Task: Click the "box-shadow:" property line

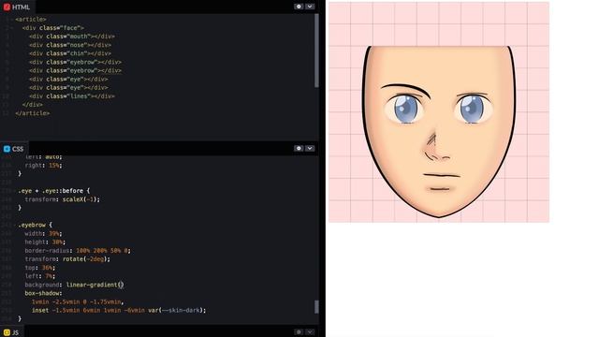Action: [43, 293]
